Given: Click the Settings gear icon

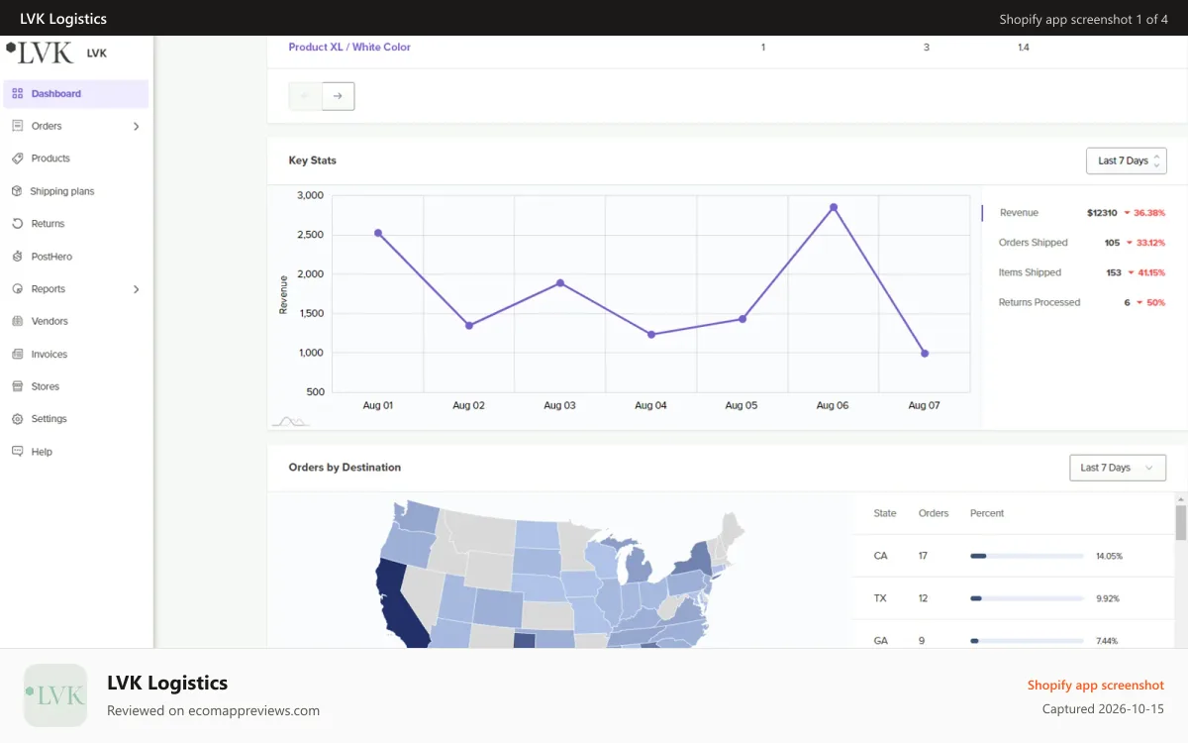Looking at the screenshot, I should 17,419.
